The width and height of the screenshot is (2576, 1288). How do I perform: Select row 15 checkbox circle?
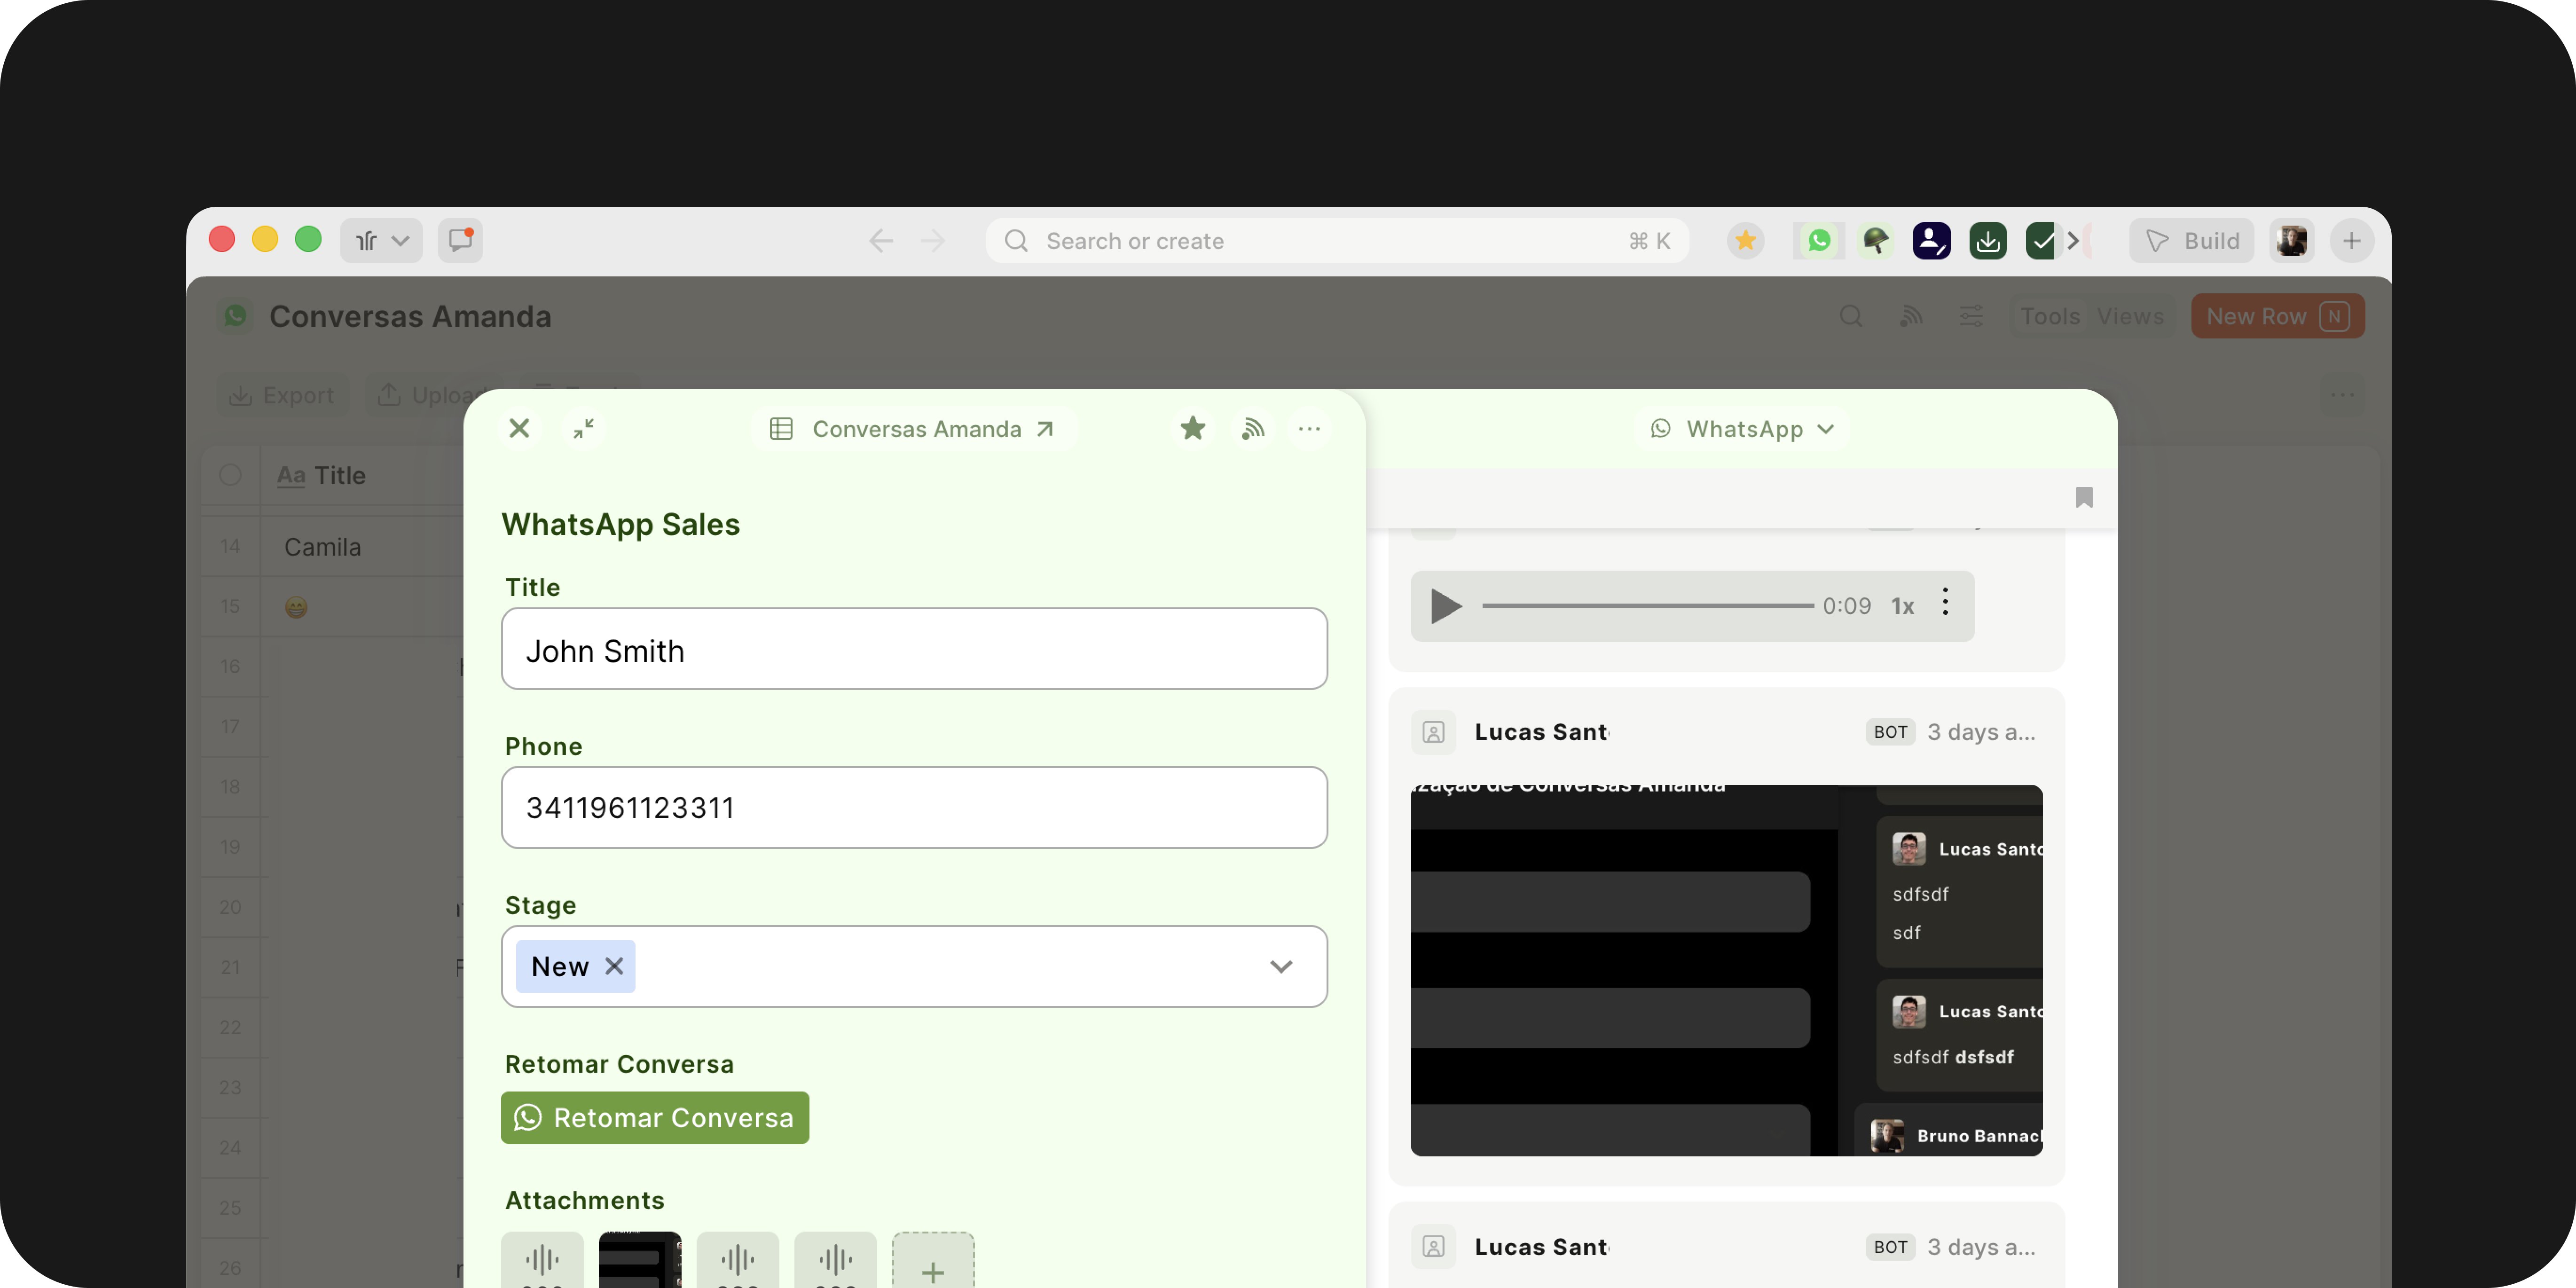231,606
